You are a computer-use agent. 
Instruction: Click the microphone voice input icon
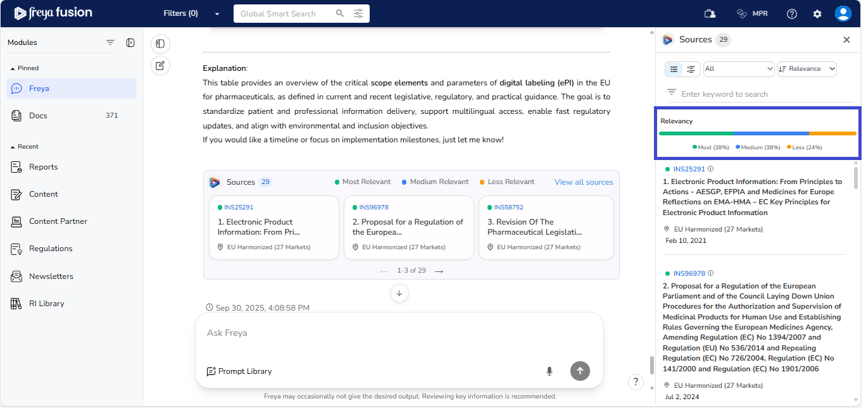549,371
